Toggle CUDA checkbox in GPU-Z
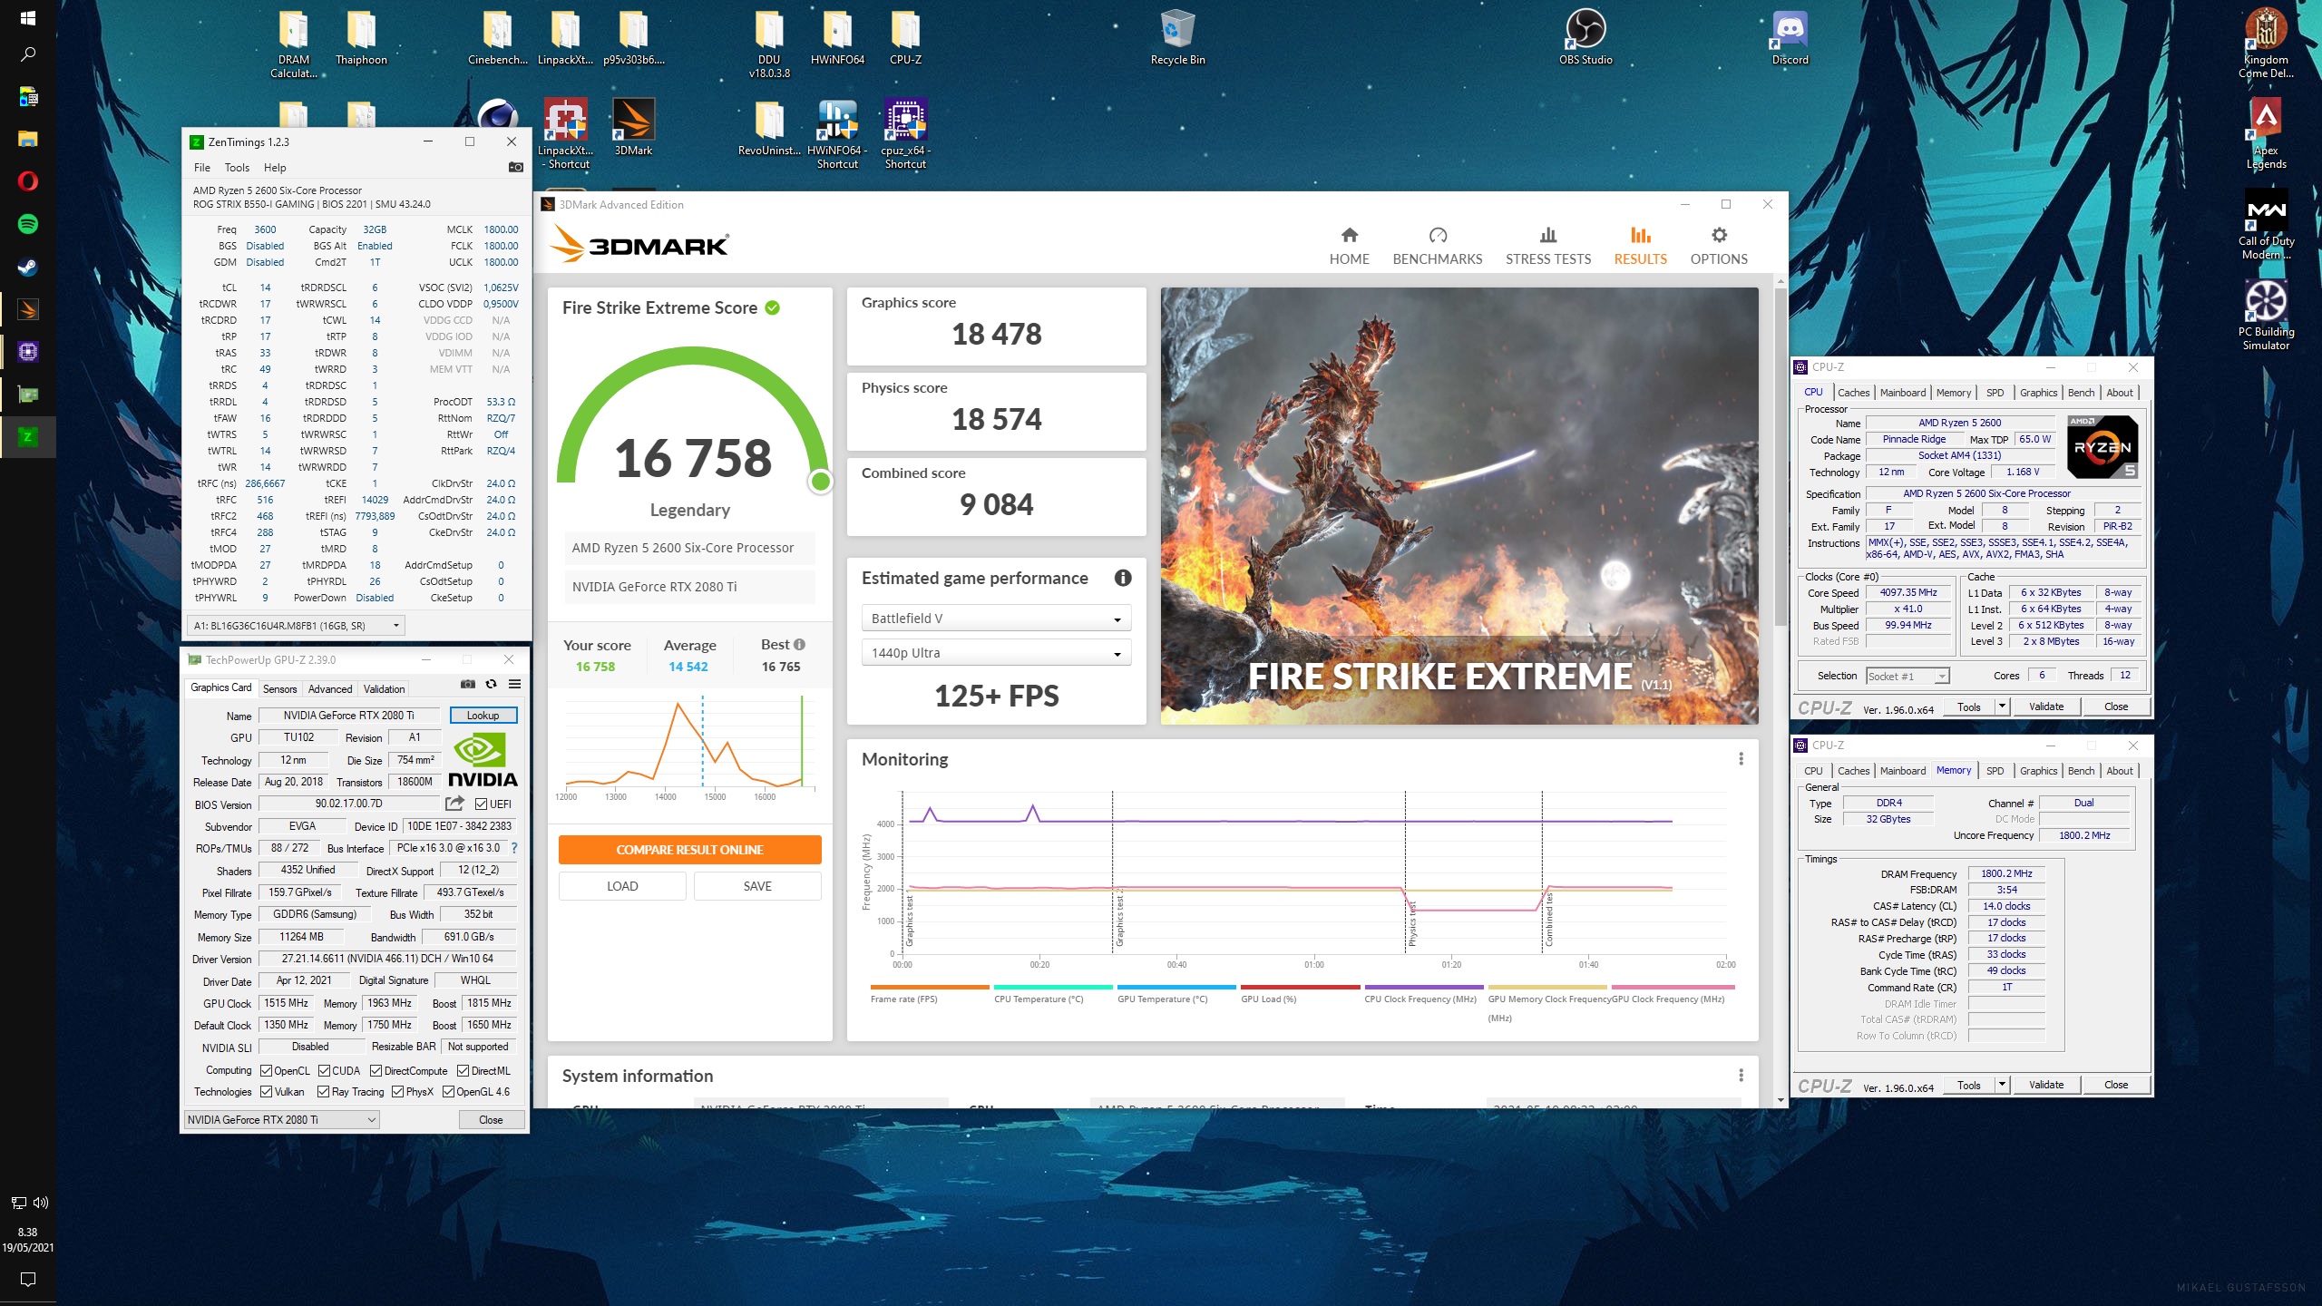This screenshot has height=1306, width=2322. [324, 1070]
